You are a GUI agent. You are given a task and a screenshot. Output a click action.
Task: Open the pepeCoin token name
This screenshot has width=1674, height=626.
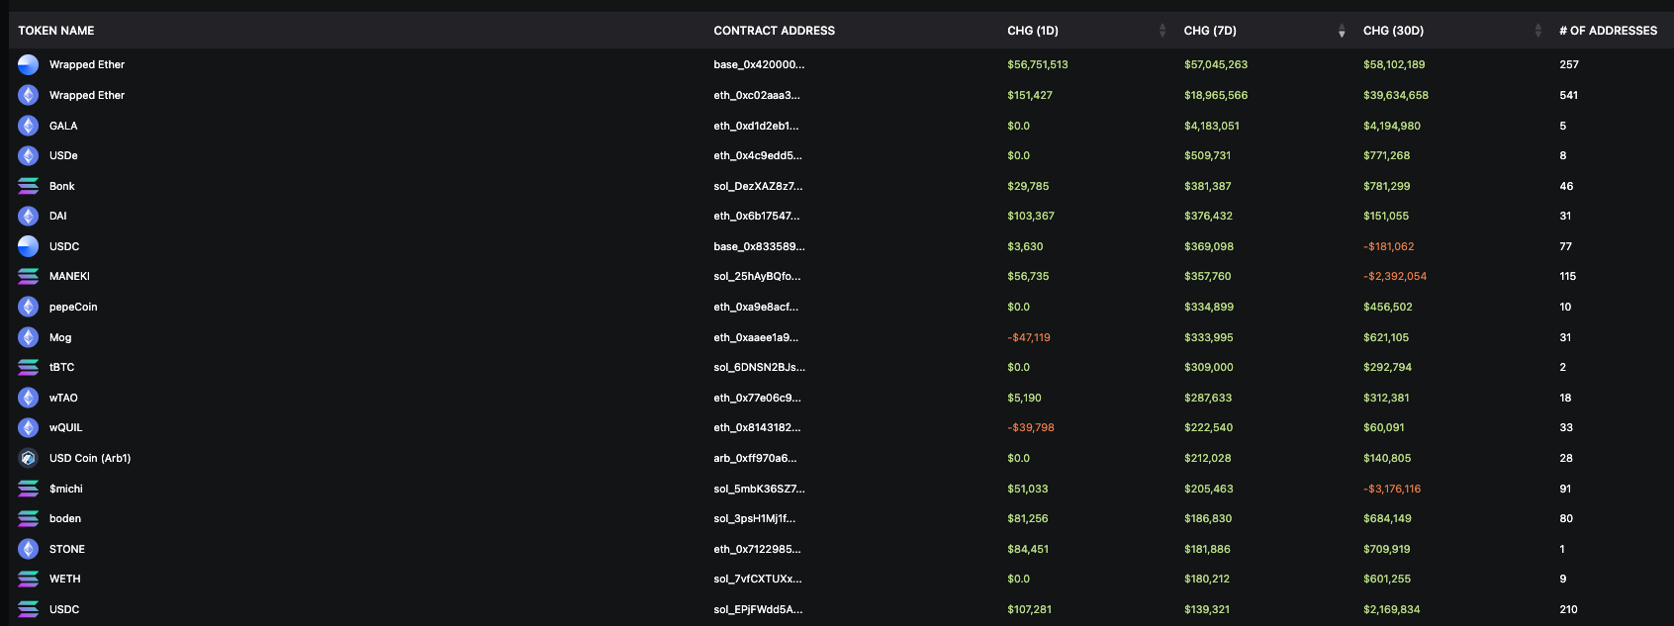(73, 307)
